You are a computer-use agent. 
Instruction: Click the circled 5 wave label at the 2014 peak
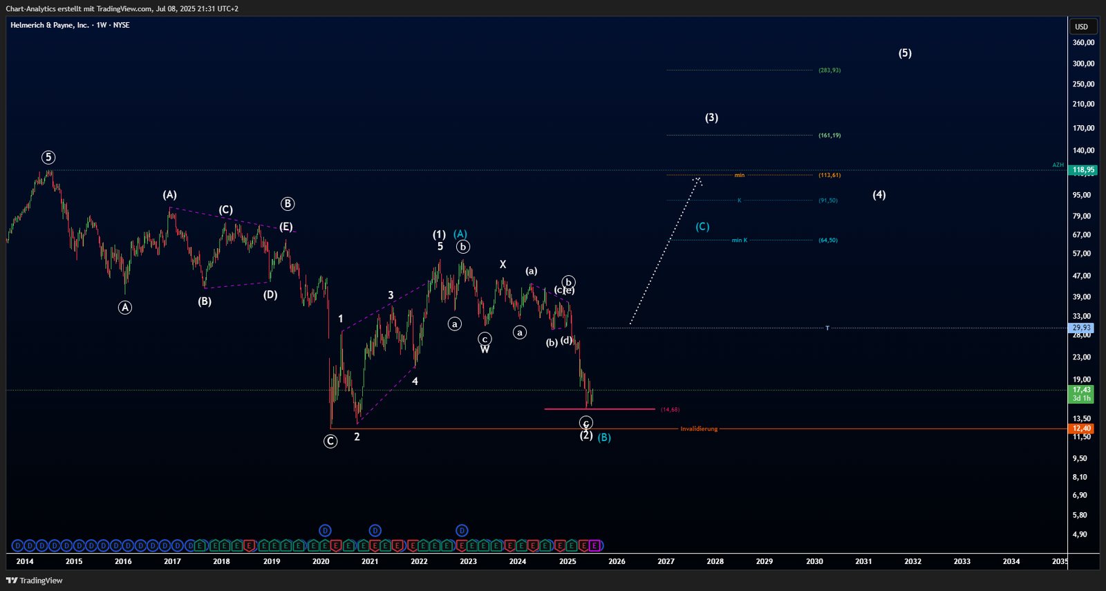pos(48,158)
